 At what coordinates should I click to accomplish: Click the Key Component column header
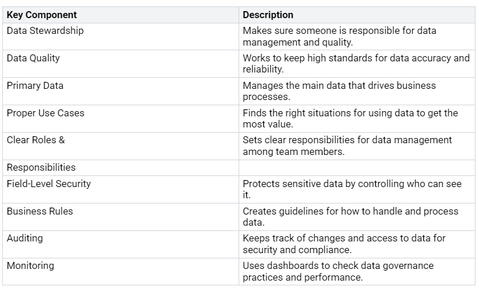click(x=42, y=15)
